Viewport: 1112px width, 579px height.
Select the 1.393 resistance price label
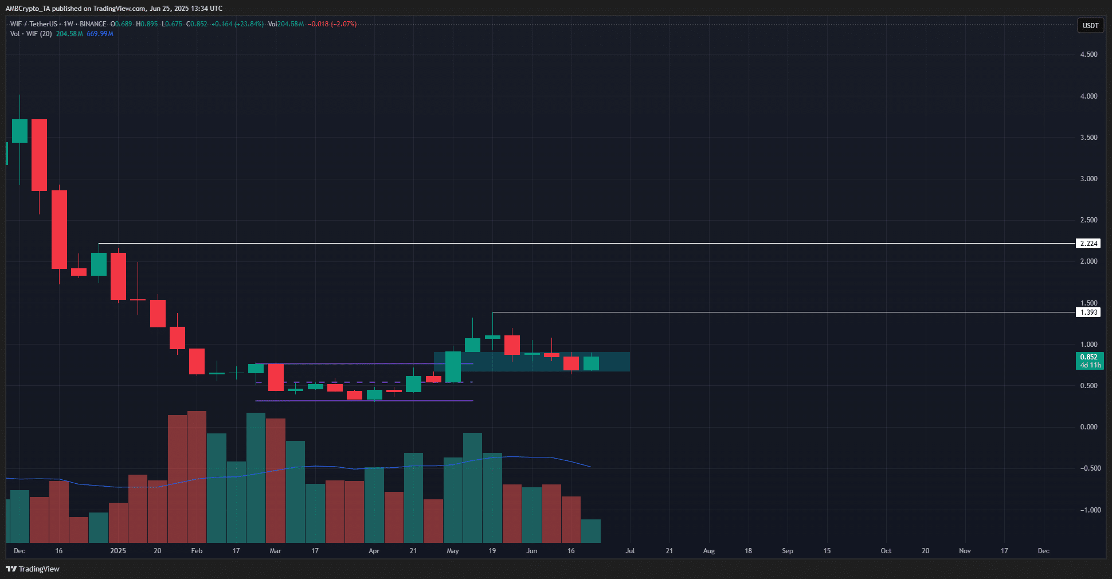coord(1089,312)
